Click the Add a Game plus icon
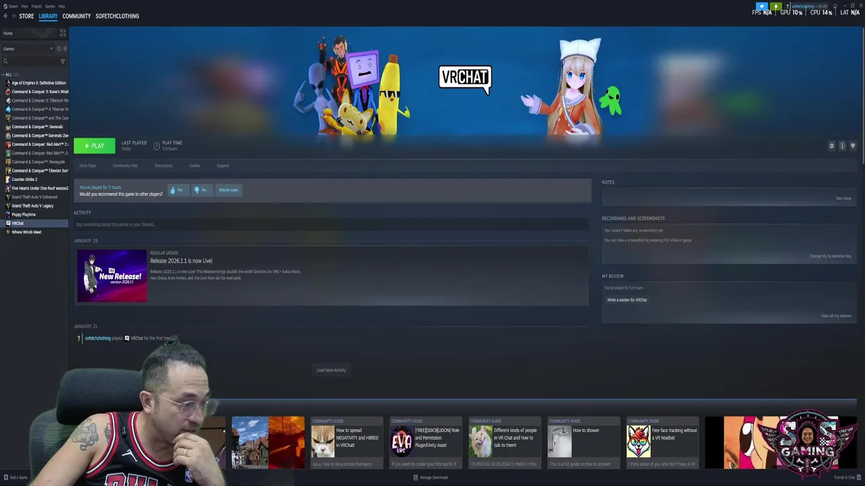Screen dimensions: 865x486 coord(5,477)
